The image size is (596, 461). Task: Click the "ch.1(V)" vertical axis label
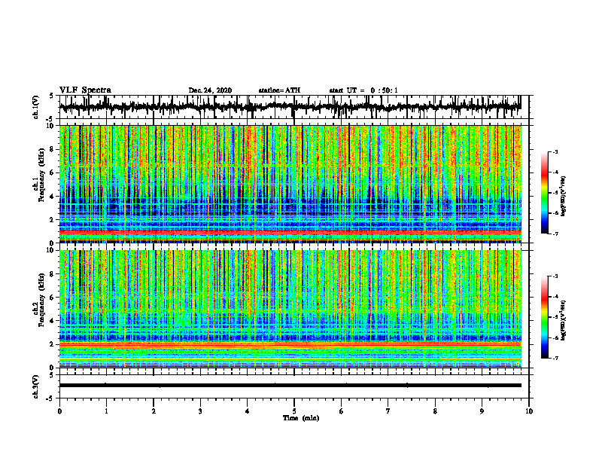[35, 108]
